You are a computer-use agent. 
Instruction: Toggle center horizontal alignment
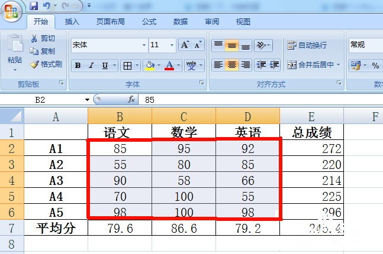click(232, 65)
